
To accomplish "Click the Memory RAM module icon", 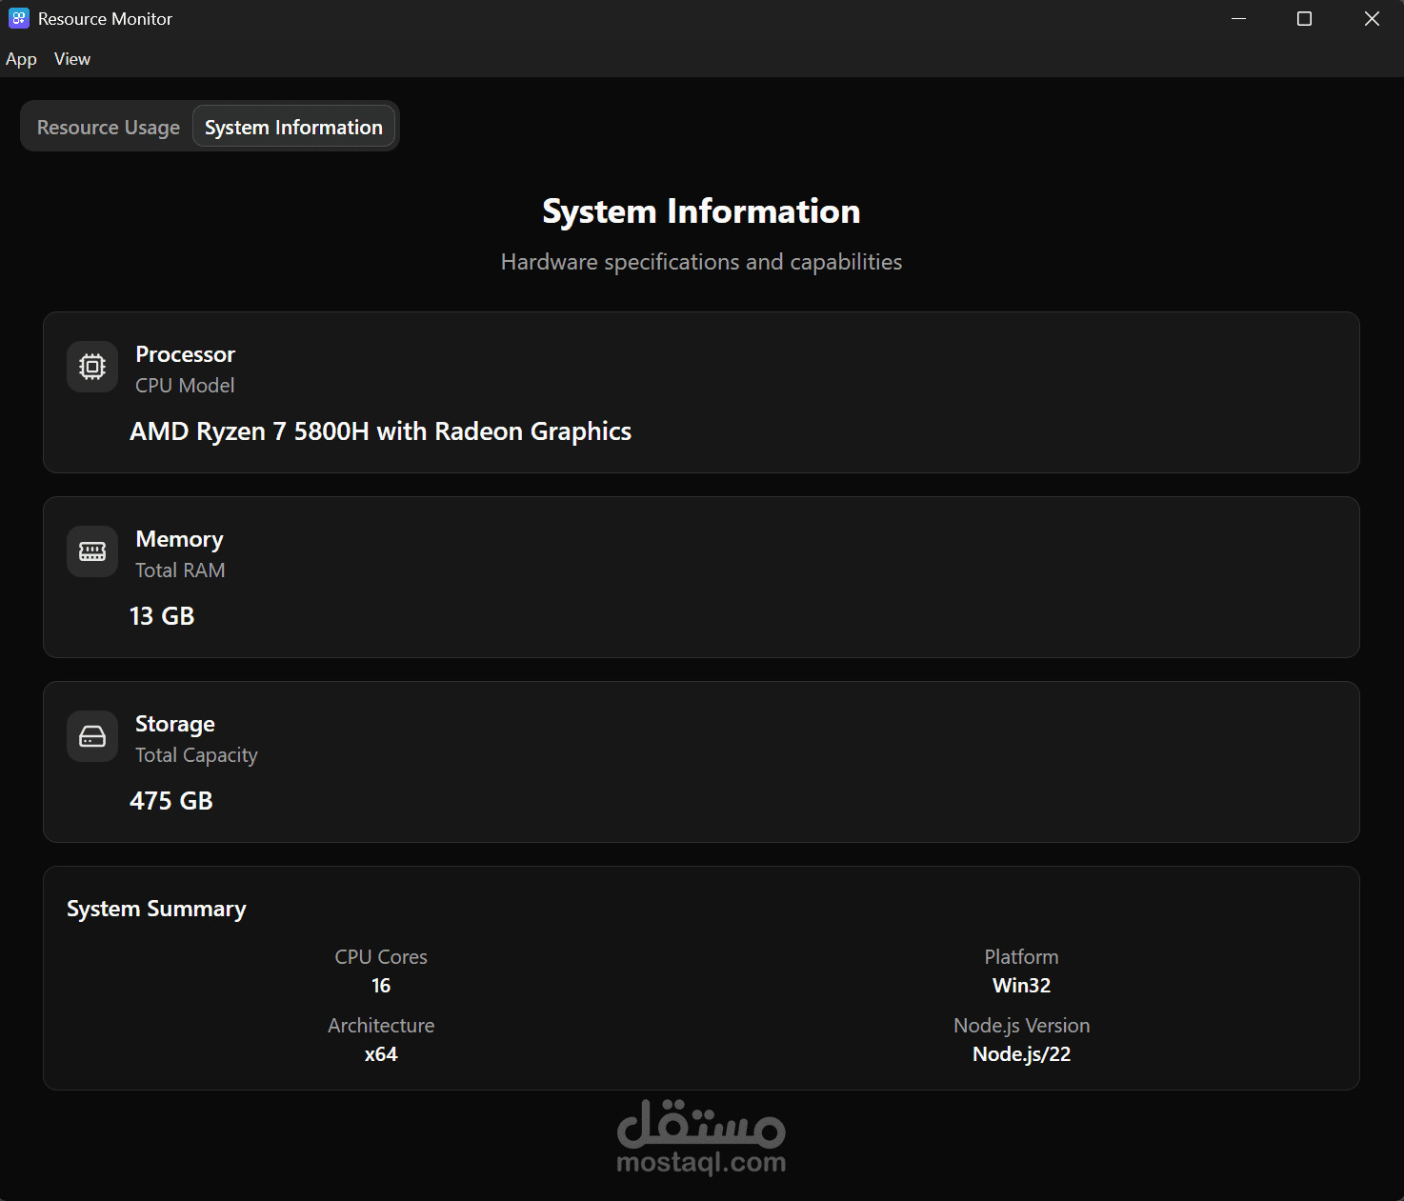I will tap(92, 551).
